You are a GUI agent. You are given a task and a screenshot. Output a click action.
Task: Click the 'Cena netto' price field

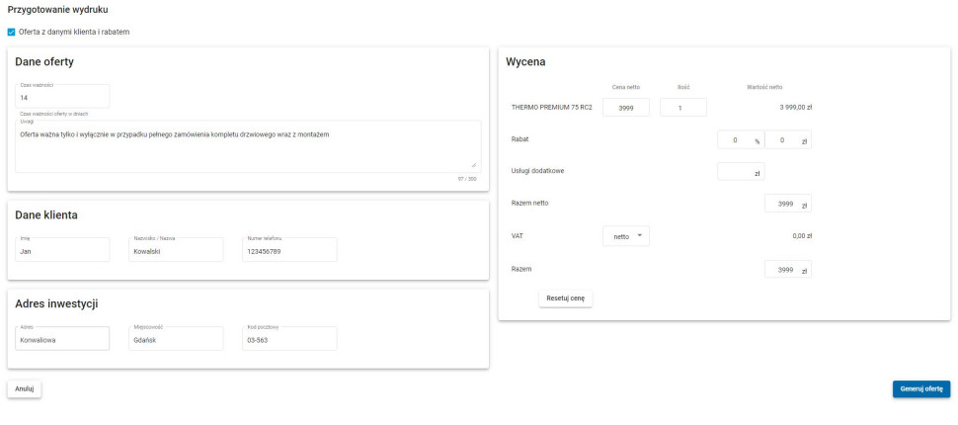point(625,108)
